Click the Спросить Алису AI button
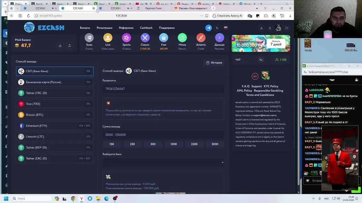 tap(227, 16)
